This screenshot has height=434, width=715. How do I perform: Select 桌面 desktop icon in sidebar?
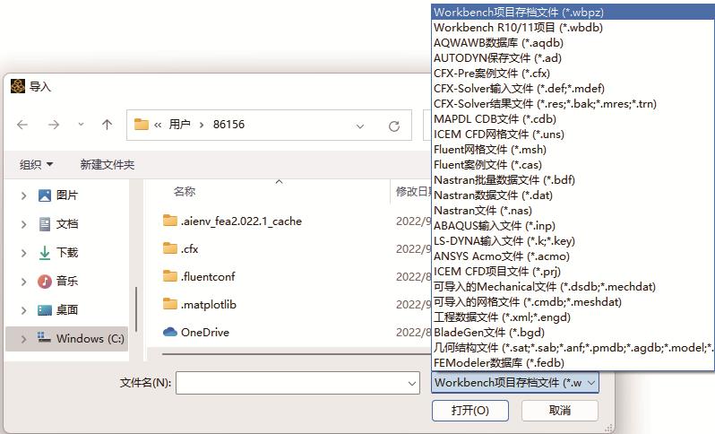coord(45,310)
